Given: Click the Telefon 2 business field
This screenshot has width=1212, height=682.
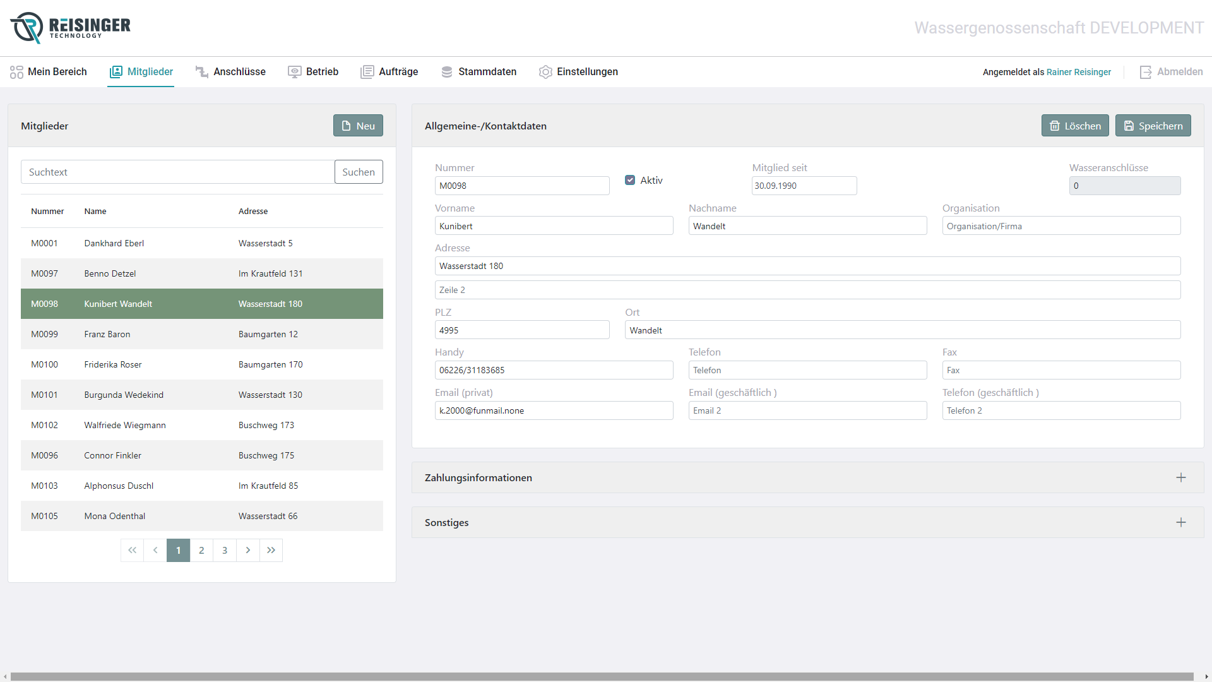Looking at the screenshot, I should 1061,410.
